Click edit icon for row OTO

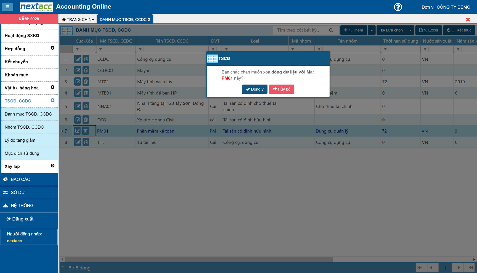(x=78, y=120)
